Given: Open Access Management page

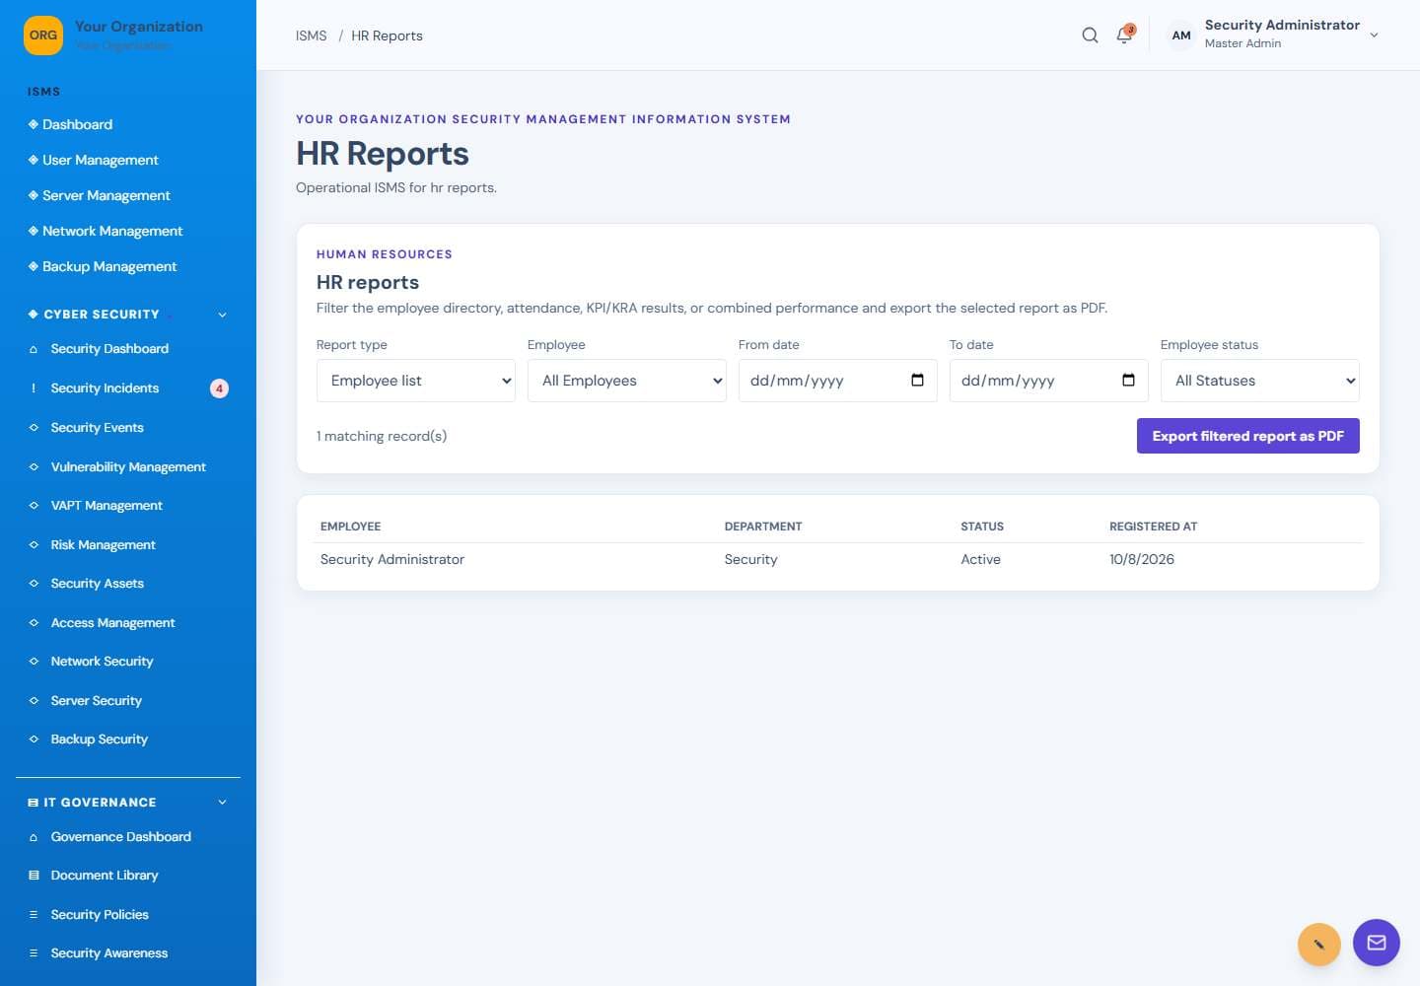Looking at the screenshot, I should pos(112,623).
